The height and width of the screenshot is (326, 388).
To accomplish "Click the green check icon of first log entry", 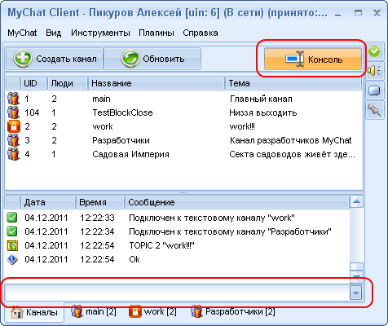I will click(12, 218).
